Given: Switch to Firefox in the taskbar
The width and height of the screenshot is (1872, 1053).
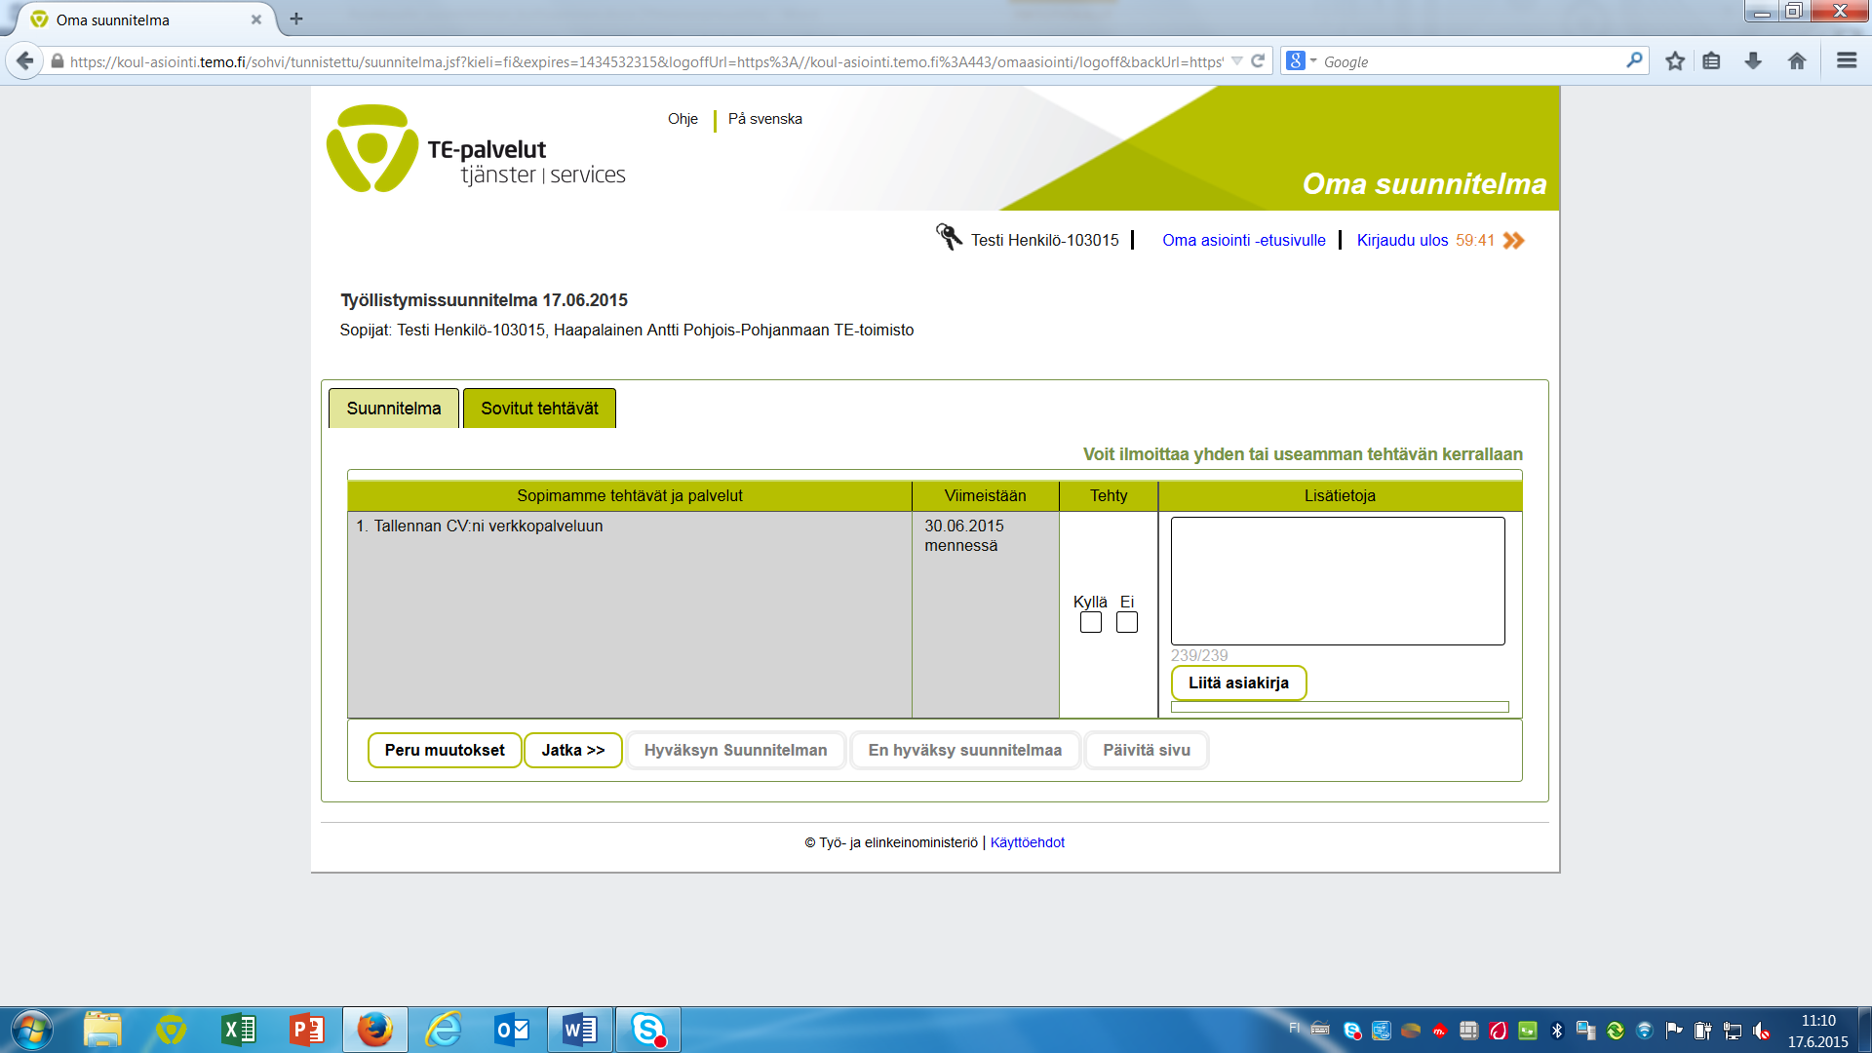Looking at the screenshot, I should (x=375, y=1030).
